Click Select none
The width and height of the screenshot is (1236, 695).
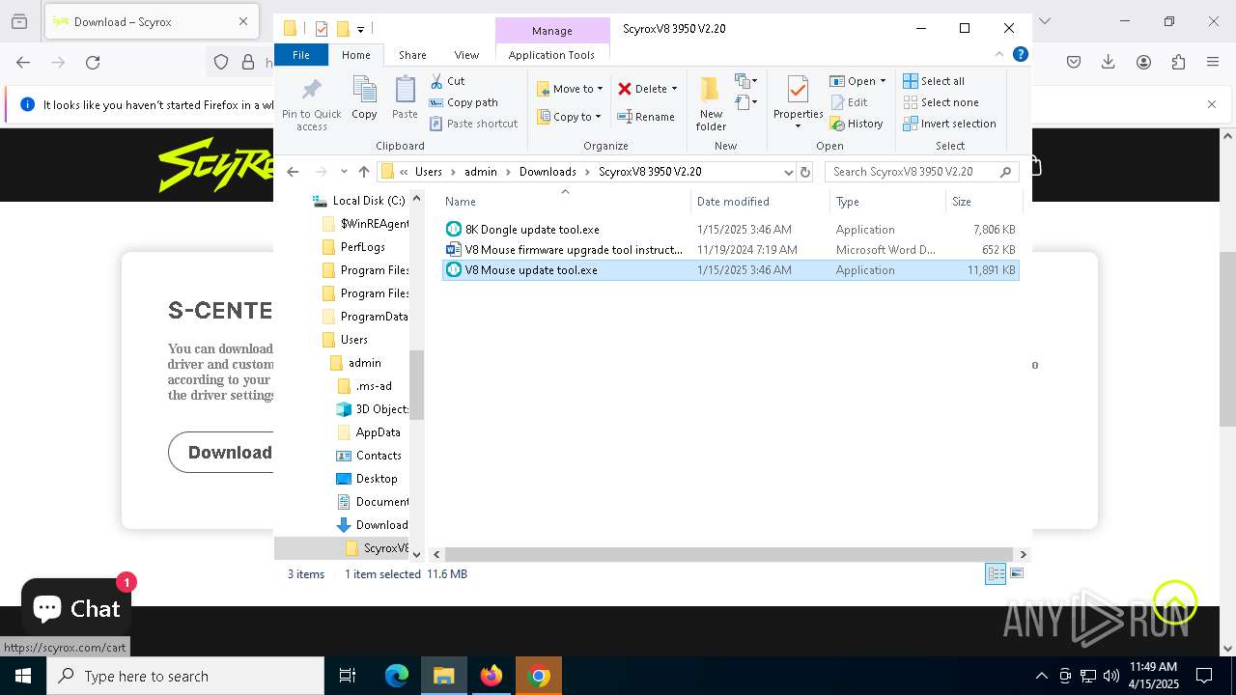coord(941,102)
